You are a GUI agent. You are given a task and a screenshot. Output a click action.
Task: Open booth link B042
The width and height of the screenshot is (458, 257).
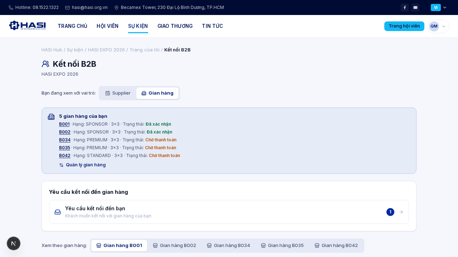click(65, 156)
